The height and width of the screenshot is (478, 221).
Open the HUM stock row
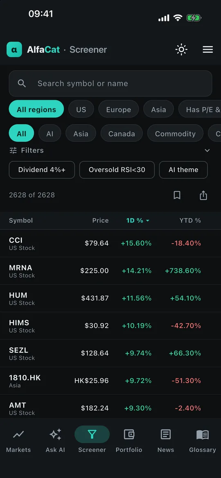point(110,298)
